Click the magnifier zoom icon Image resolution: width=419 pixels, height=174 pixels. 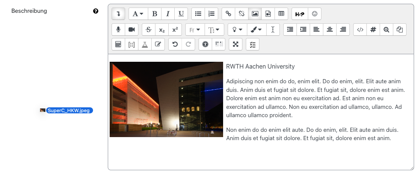tap(386, 29)
